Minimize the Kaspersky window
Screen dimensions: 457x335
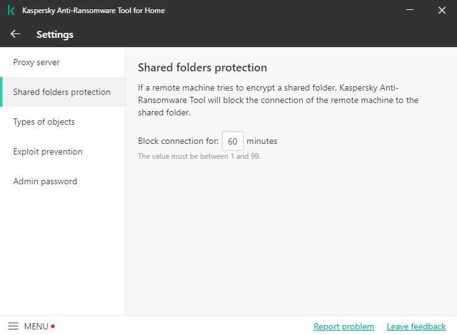[410, 11]
